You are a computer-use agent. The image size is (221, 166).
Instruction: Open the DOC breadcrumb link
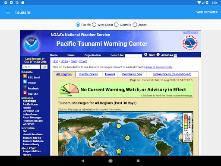click(x=55, y=61)
